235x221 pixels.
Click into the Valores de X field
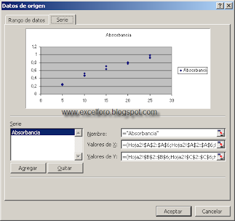tap(169, 145)
